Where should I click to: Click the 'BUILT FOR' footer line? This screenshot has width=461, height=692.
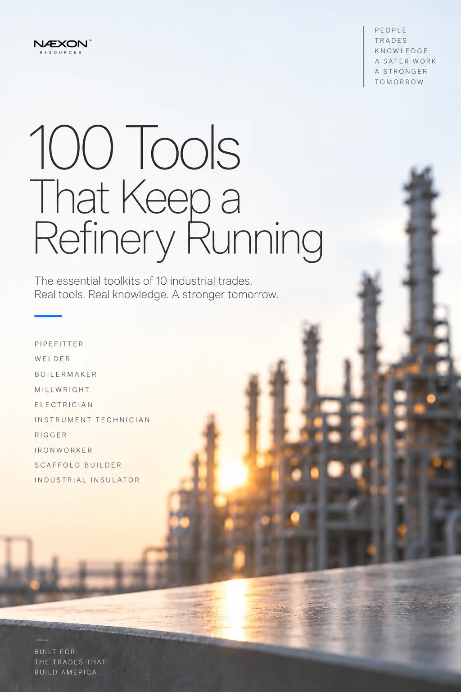tap(55, 652)
